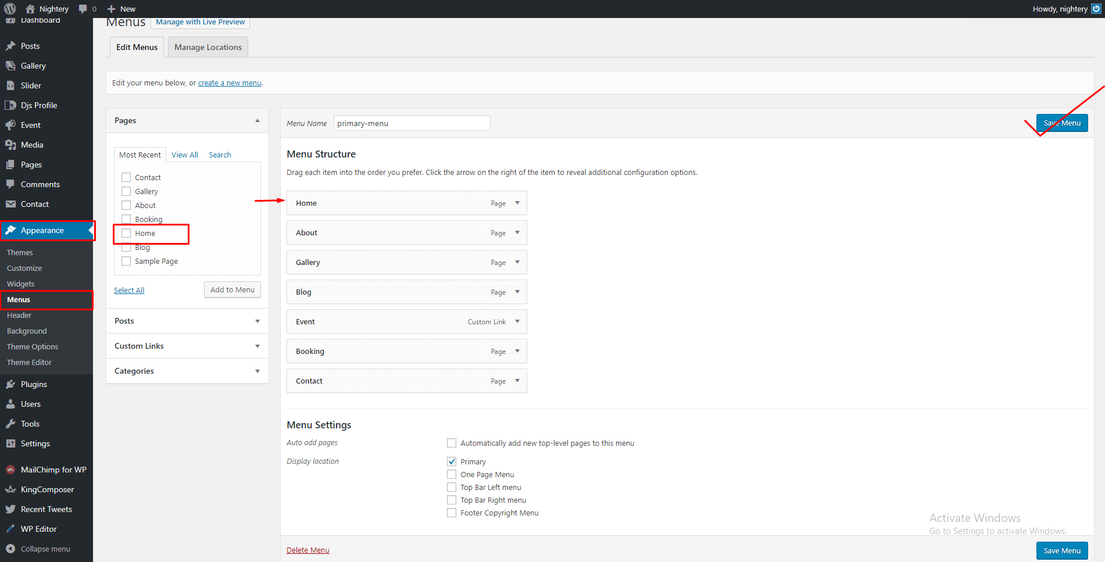The height and width of the screenshot is (562, 1105).
Task: Open the comments bubble icon in admin bar
Action: (83, 9)
